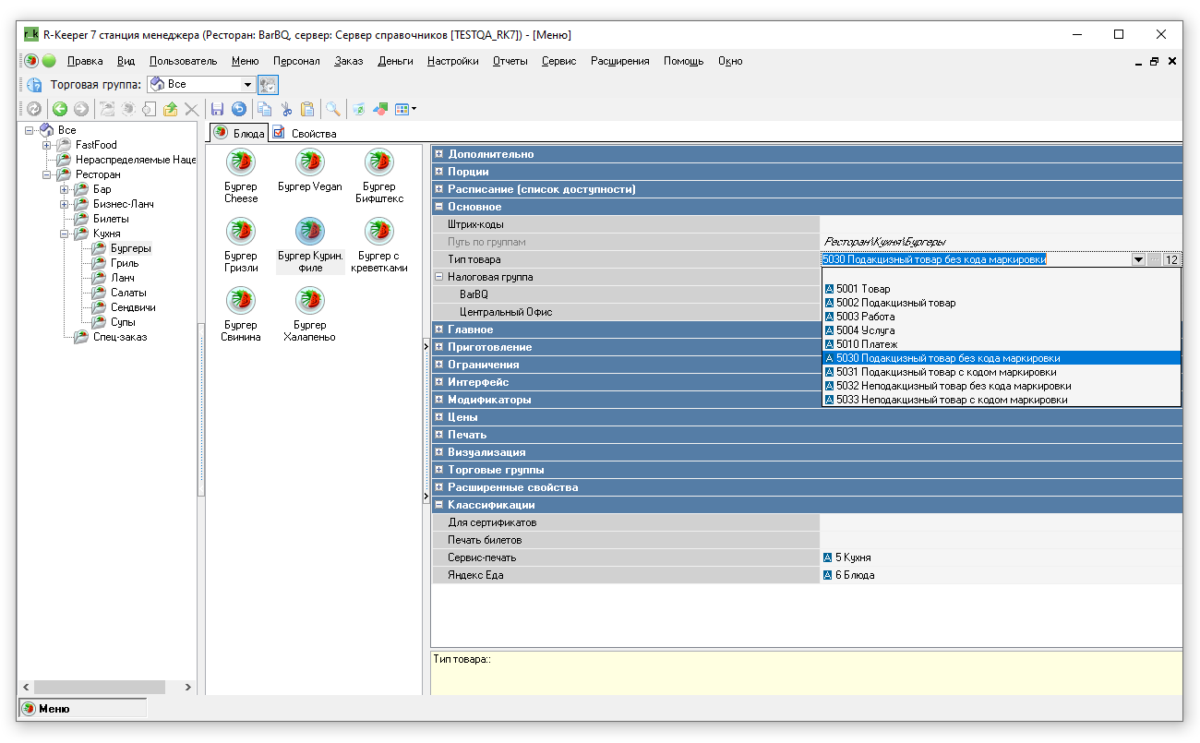1200x743 pixels.
Task: Select the Бургер Cheese dish icon
Action: 241,162
